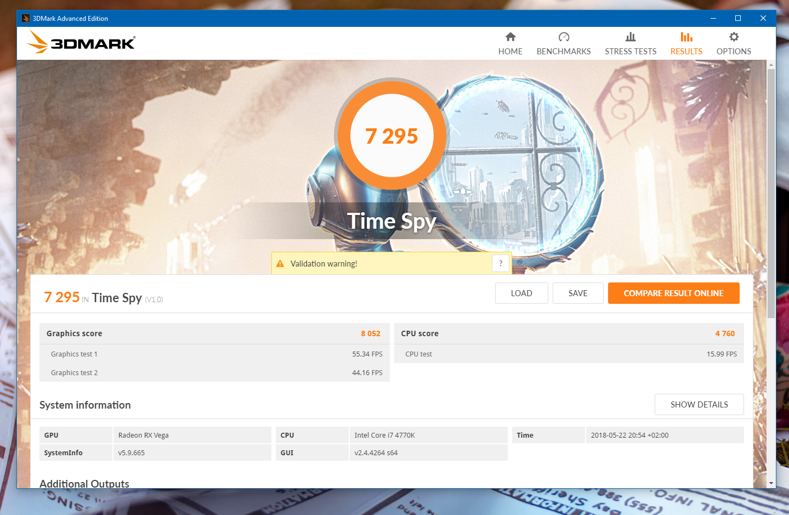Click the 7 295 score circle

pyautogui.click(x=392, y=135)
